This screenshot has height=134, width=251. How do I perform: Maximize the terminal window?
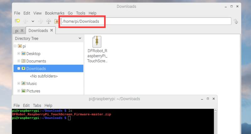[208, 99]
